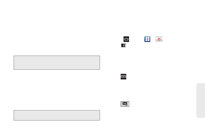Click inside the second shaded rectangle
205x137 pixels.
coord(57,115)
